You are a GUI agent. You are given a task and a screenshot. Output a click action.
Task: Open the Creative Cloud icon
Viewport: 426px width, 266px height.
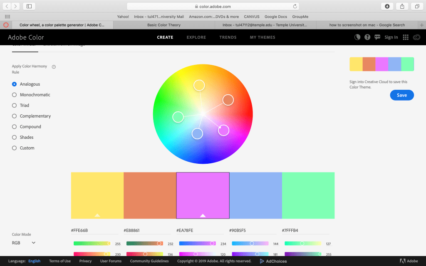416,37
